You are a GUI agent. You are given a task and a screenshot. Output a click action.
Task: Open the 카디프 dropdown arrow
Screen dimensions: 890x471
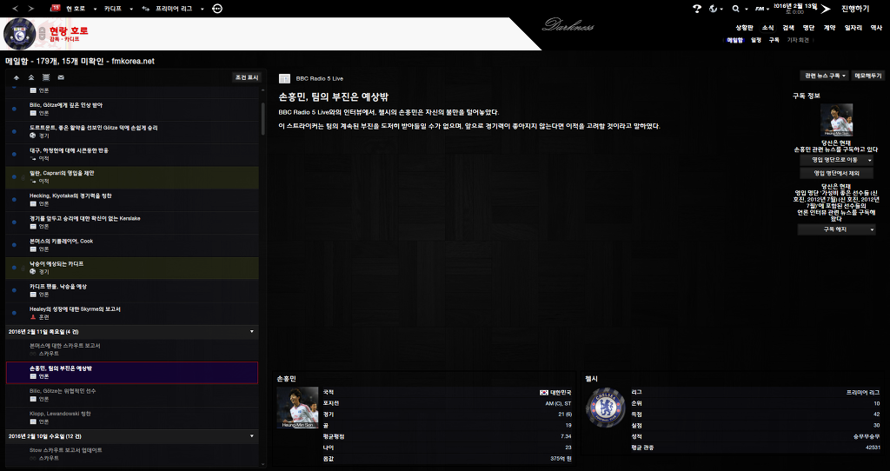click(x=131, y=9)
